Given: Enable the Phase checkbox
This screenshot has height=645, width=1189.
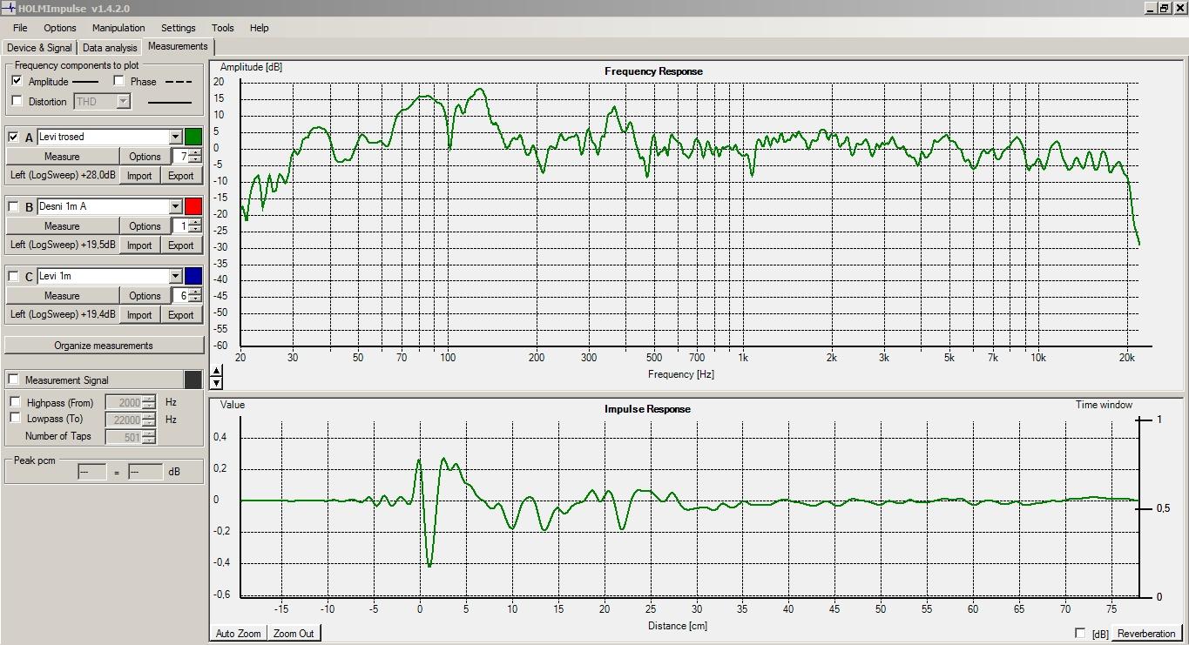Looking at the screenshot, I should point(119,81).
